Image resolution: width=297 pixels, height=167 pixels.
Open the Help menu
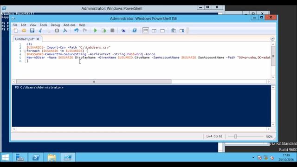82,25
